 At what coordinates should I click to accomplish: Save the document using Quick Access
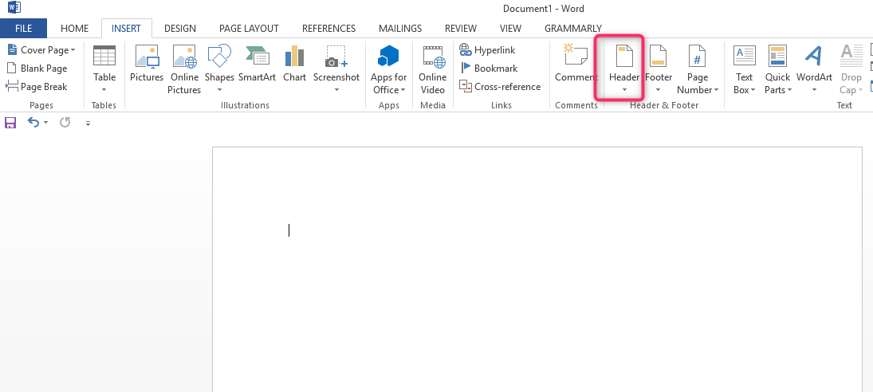(x=10, y=123)
